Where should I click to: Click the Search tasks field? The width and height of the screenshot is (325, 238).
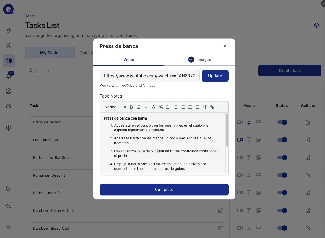59,71
